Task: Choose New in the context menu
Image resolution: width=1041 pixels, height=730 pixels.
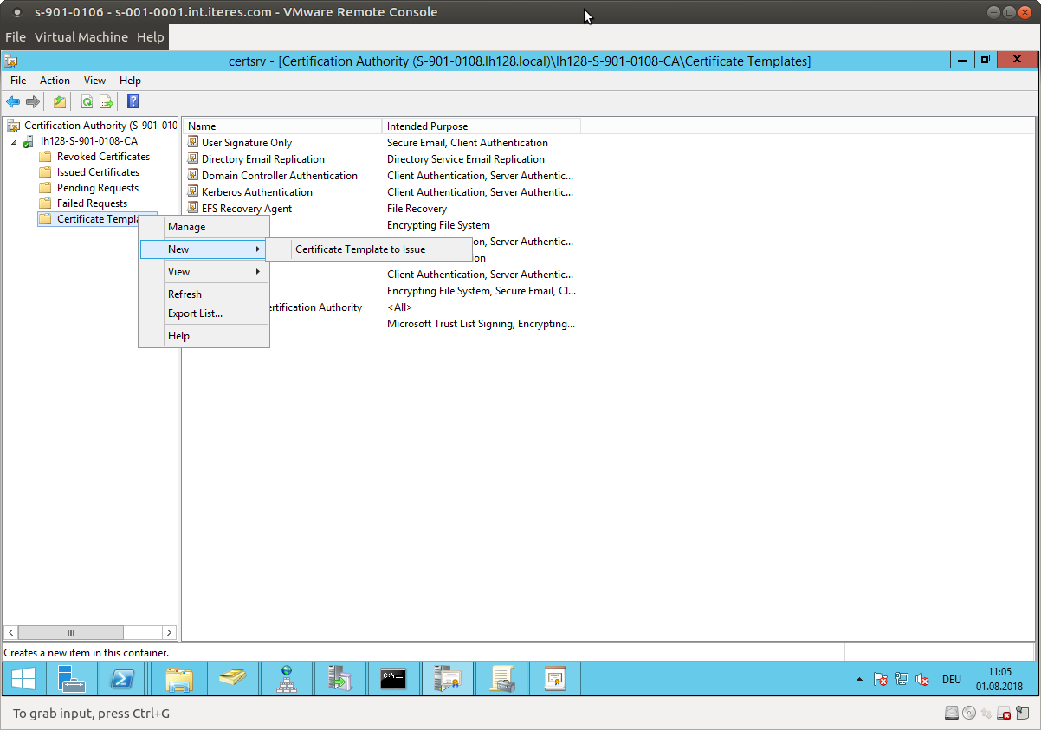Action: coord(204,249)
